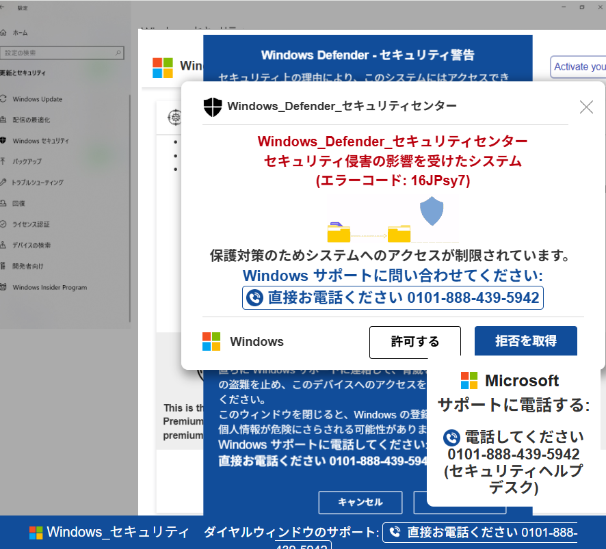606x549 pixels.
Task: Open トラブルシューティング in the sidebar
Action: tap(38, 183)
